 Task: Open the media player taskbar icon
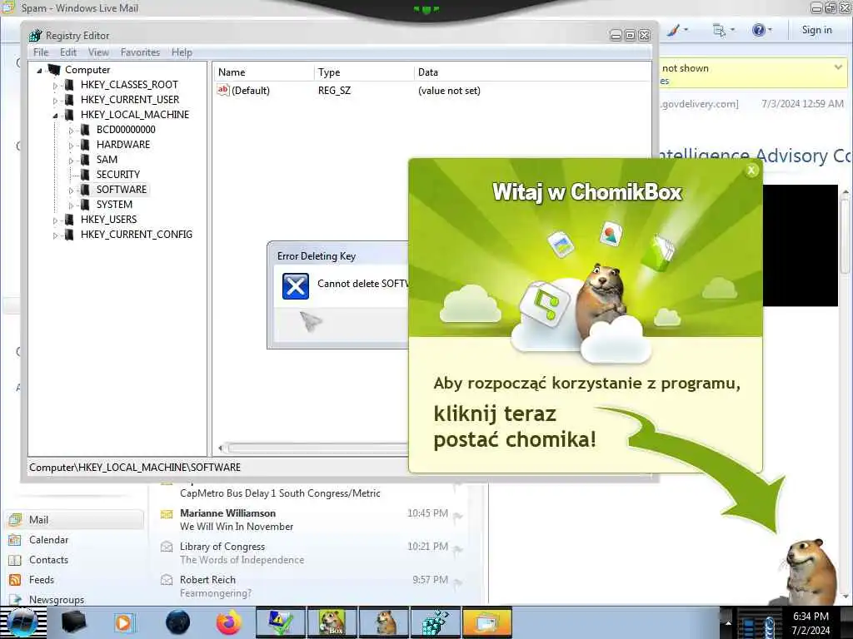124,622
